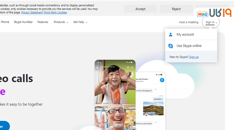The height and width of the screenshot is (130, 234).
Task: Click the person icon beside My account
Action: click(171, 35)
